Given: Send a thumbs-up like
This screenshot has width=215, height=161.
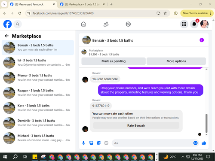Looking at the screenshot, I should click(x=204, y=143).
